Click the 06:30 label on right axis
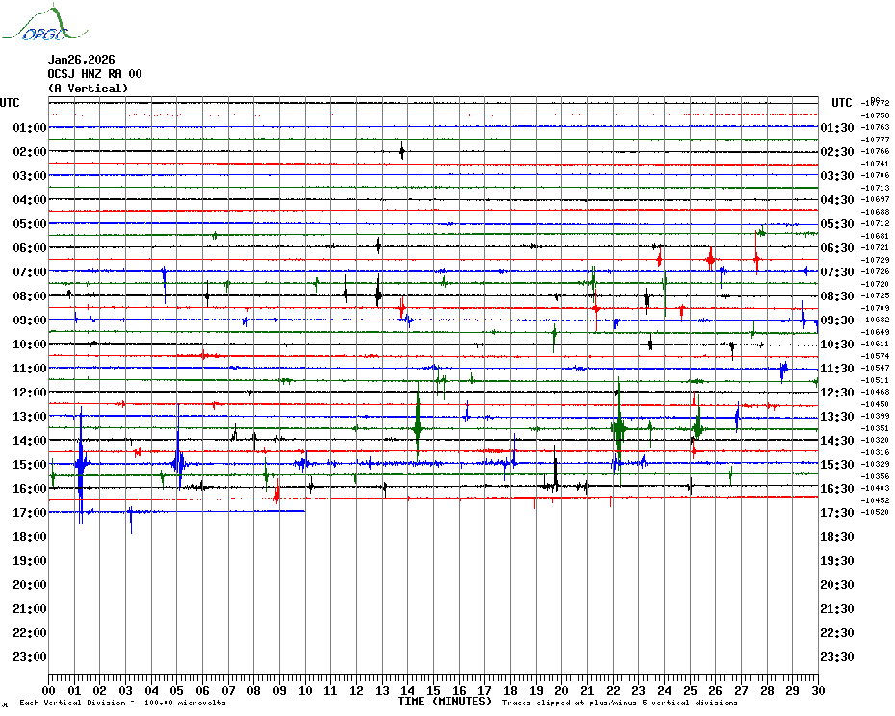The width and height of the screenshot is (895, 716). 835,248
